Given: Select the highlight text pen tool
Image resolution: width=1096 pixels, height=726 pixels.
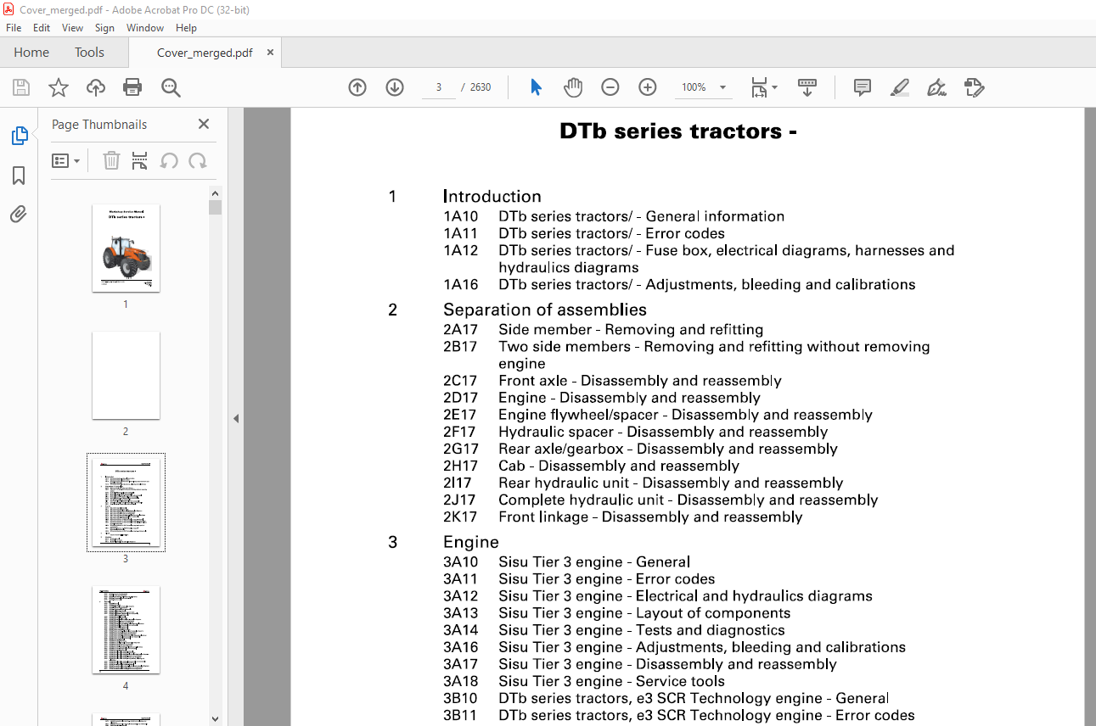Looking at the screenshot, I should (900, 87).
